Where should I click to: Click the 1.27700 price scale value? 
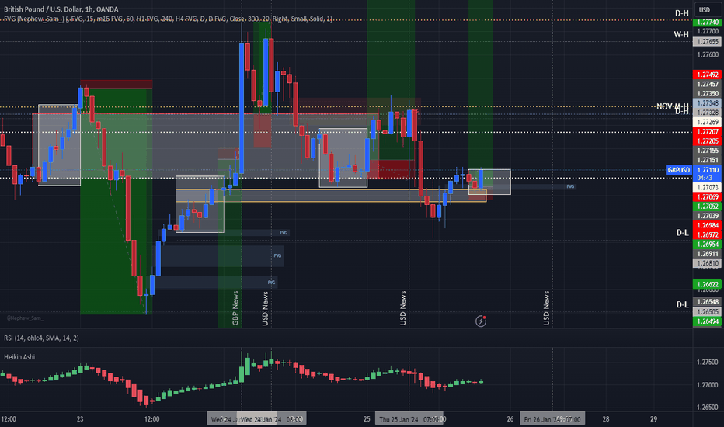pyautogui.click(x=708, y=31)
